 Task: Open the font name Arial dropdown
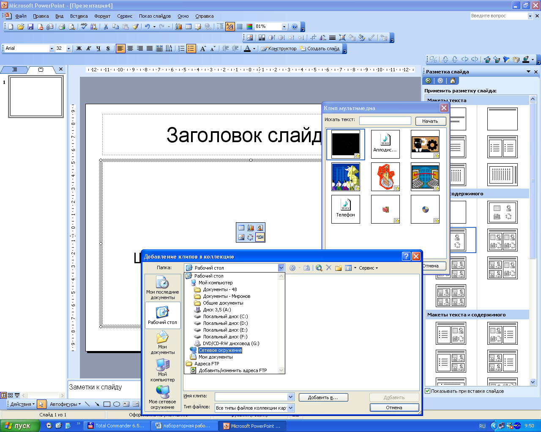point(52,49)
